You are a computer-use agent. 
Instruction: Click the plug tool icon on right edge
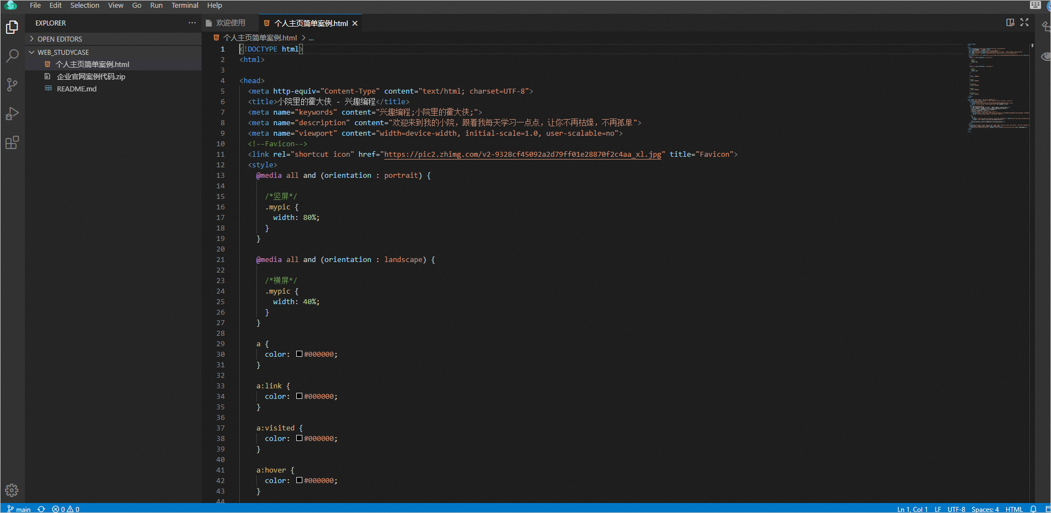tap(1046, 26)
